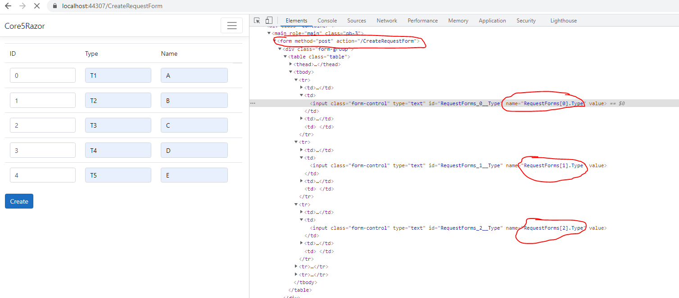Collapse the form element node
The image size is (679, 298).
click(274, 41)
